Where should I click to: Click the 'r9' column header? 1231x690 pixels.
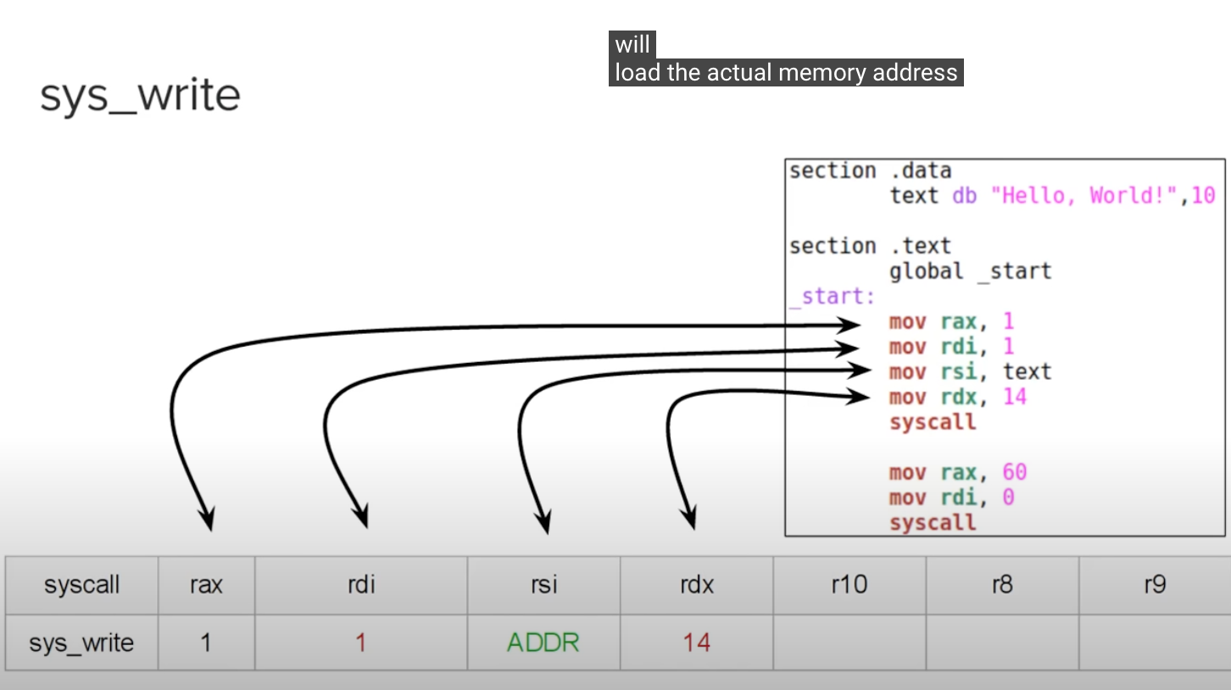(x=1155, y=585)
